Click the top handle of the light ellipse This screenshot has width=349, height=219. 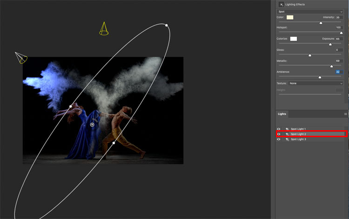(167, 26)
